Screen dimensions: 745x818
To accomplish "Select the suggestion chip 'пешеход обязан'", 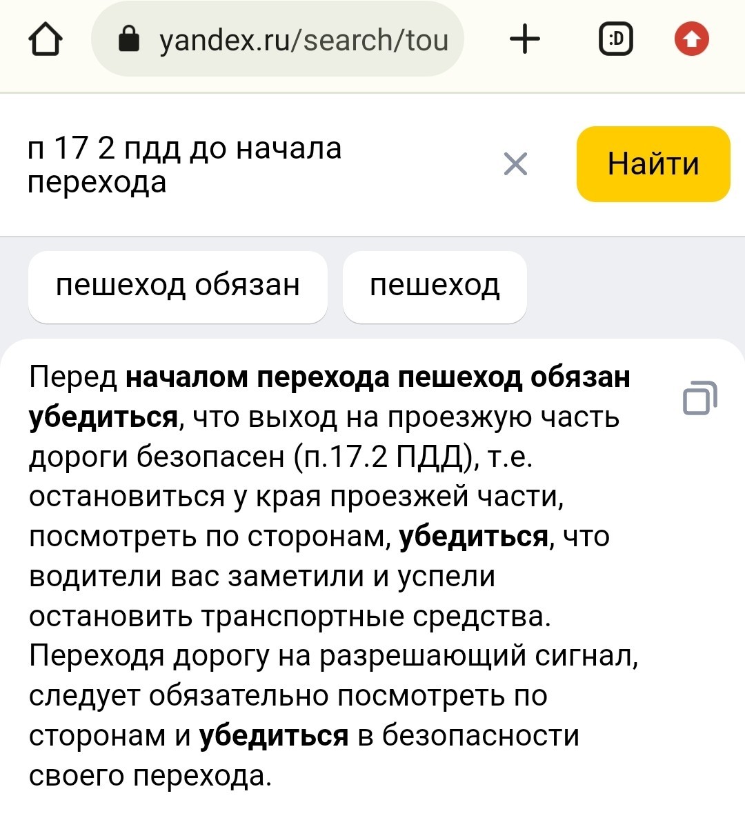I will click(178, 287).
